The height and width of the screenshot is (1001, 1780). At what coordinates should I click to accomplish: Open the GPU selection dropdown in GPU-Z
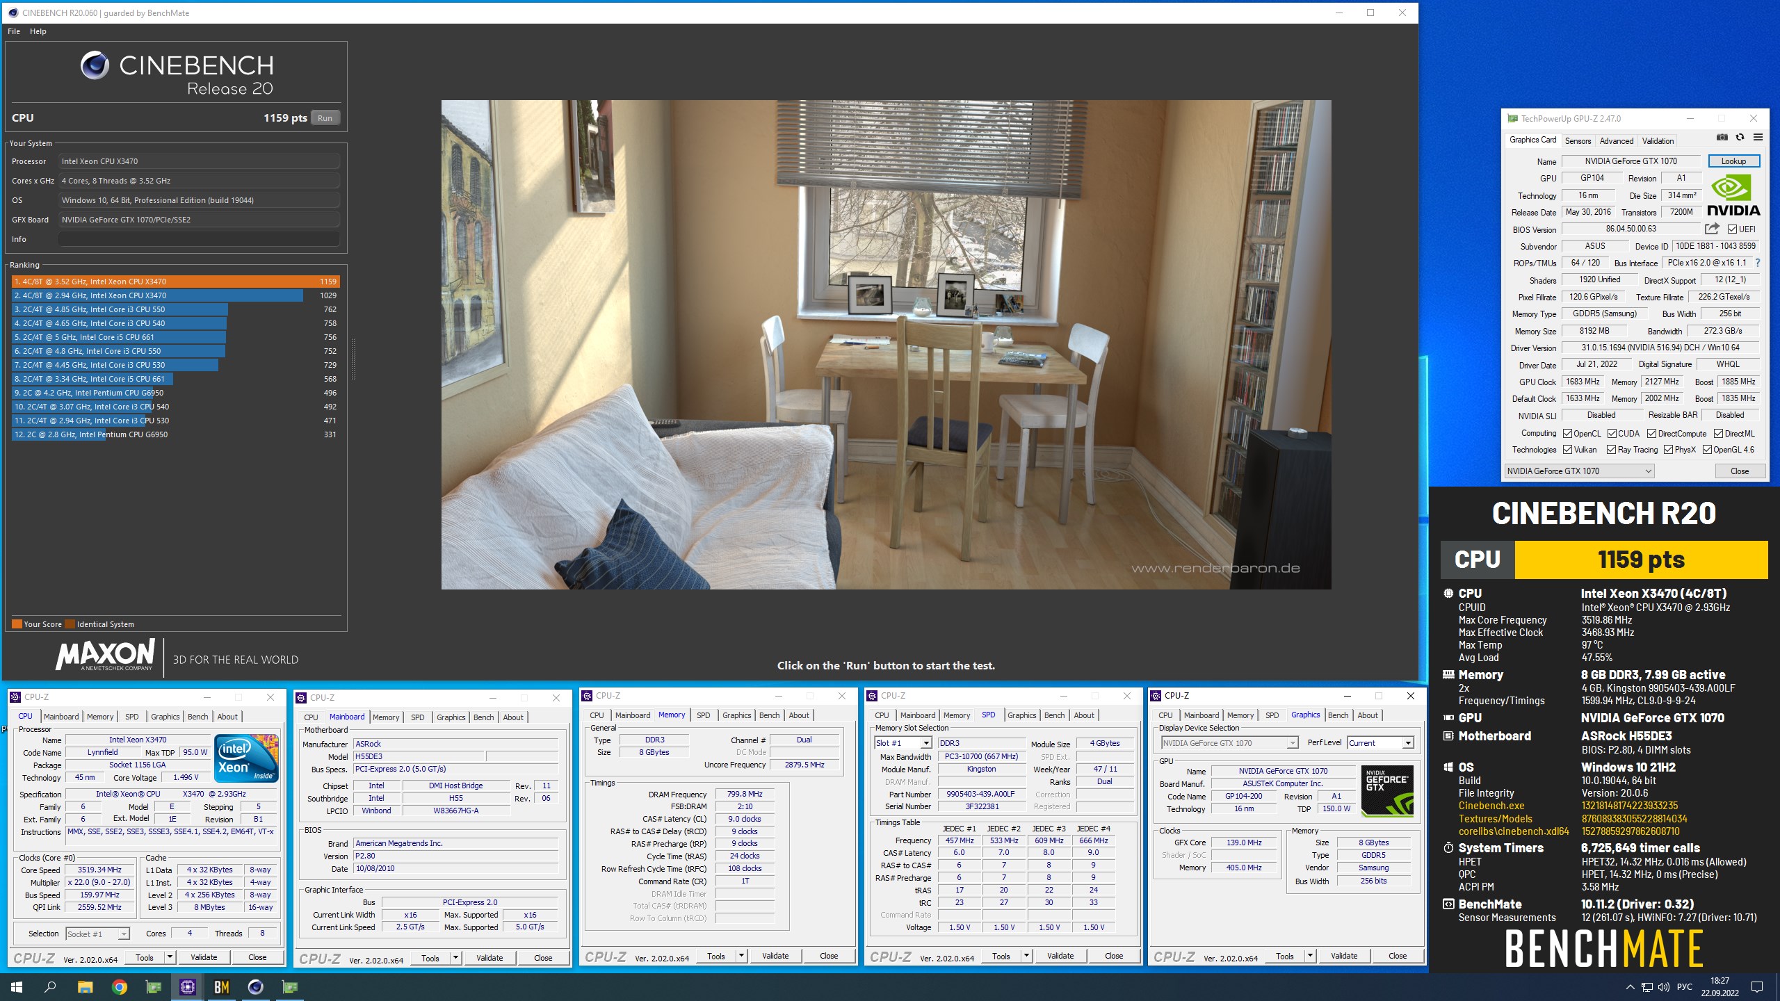1579,471
